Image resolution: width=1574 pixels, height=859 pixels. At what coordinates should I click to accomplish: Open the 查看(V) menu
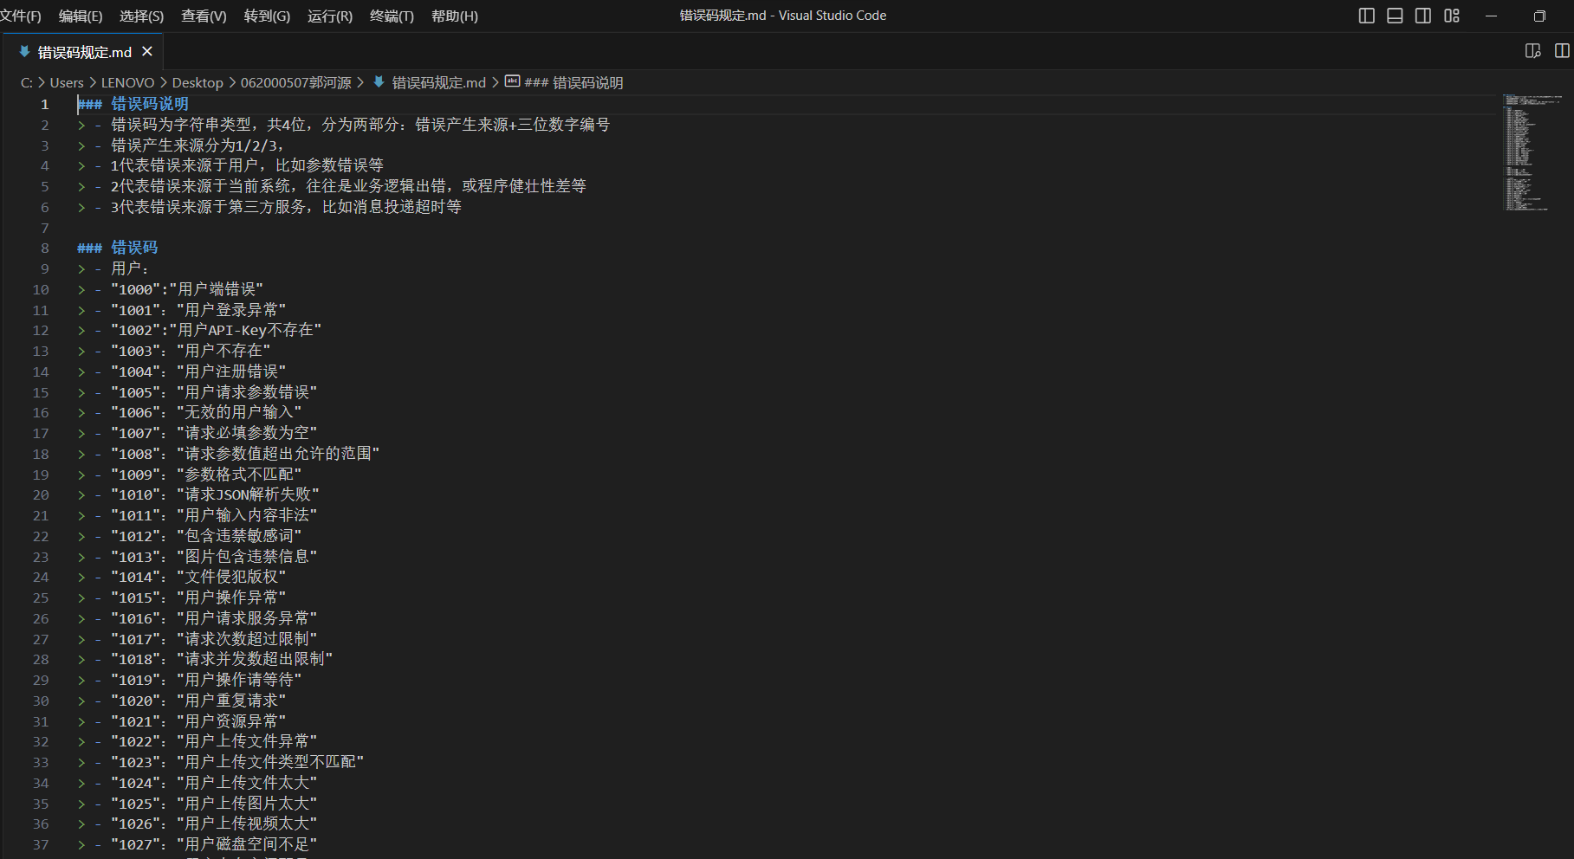(x=204, y=16)
